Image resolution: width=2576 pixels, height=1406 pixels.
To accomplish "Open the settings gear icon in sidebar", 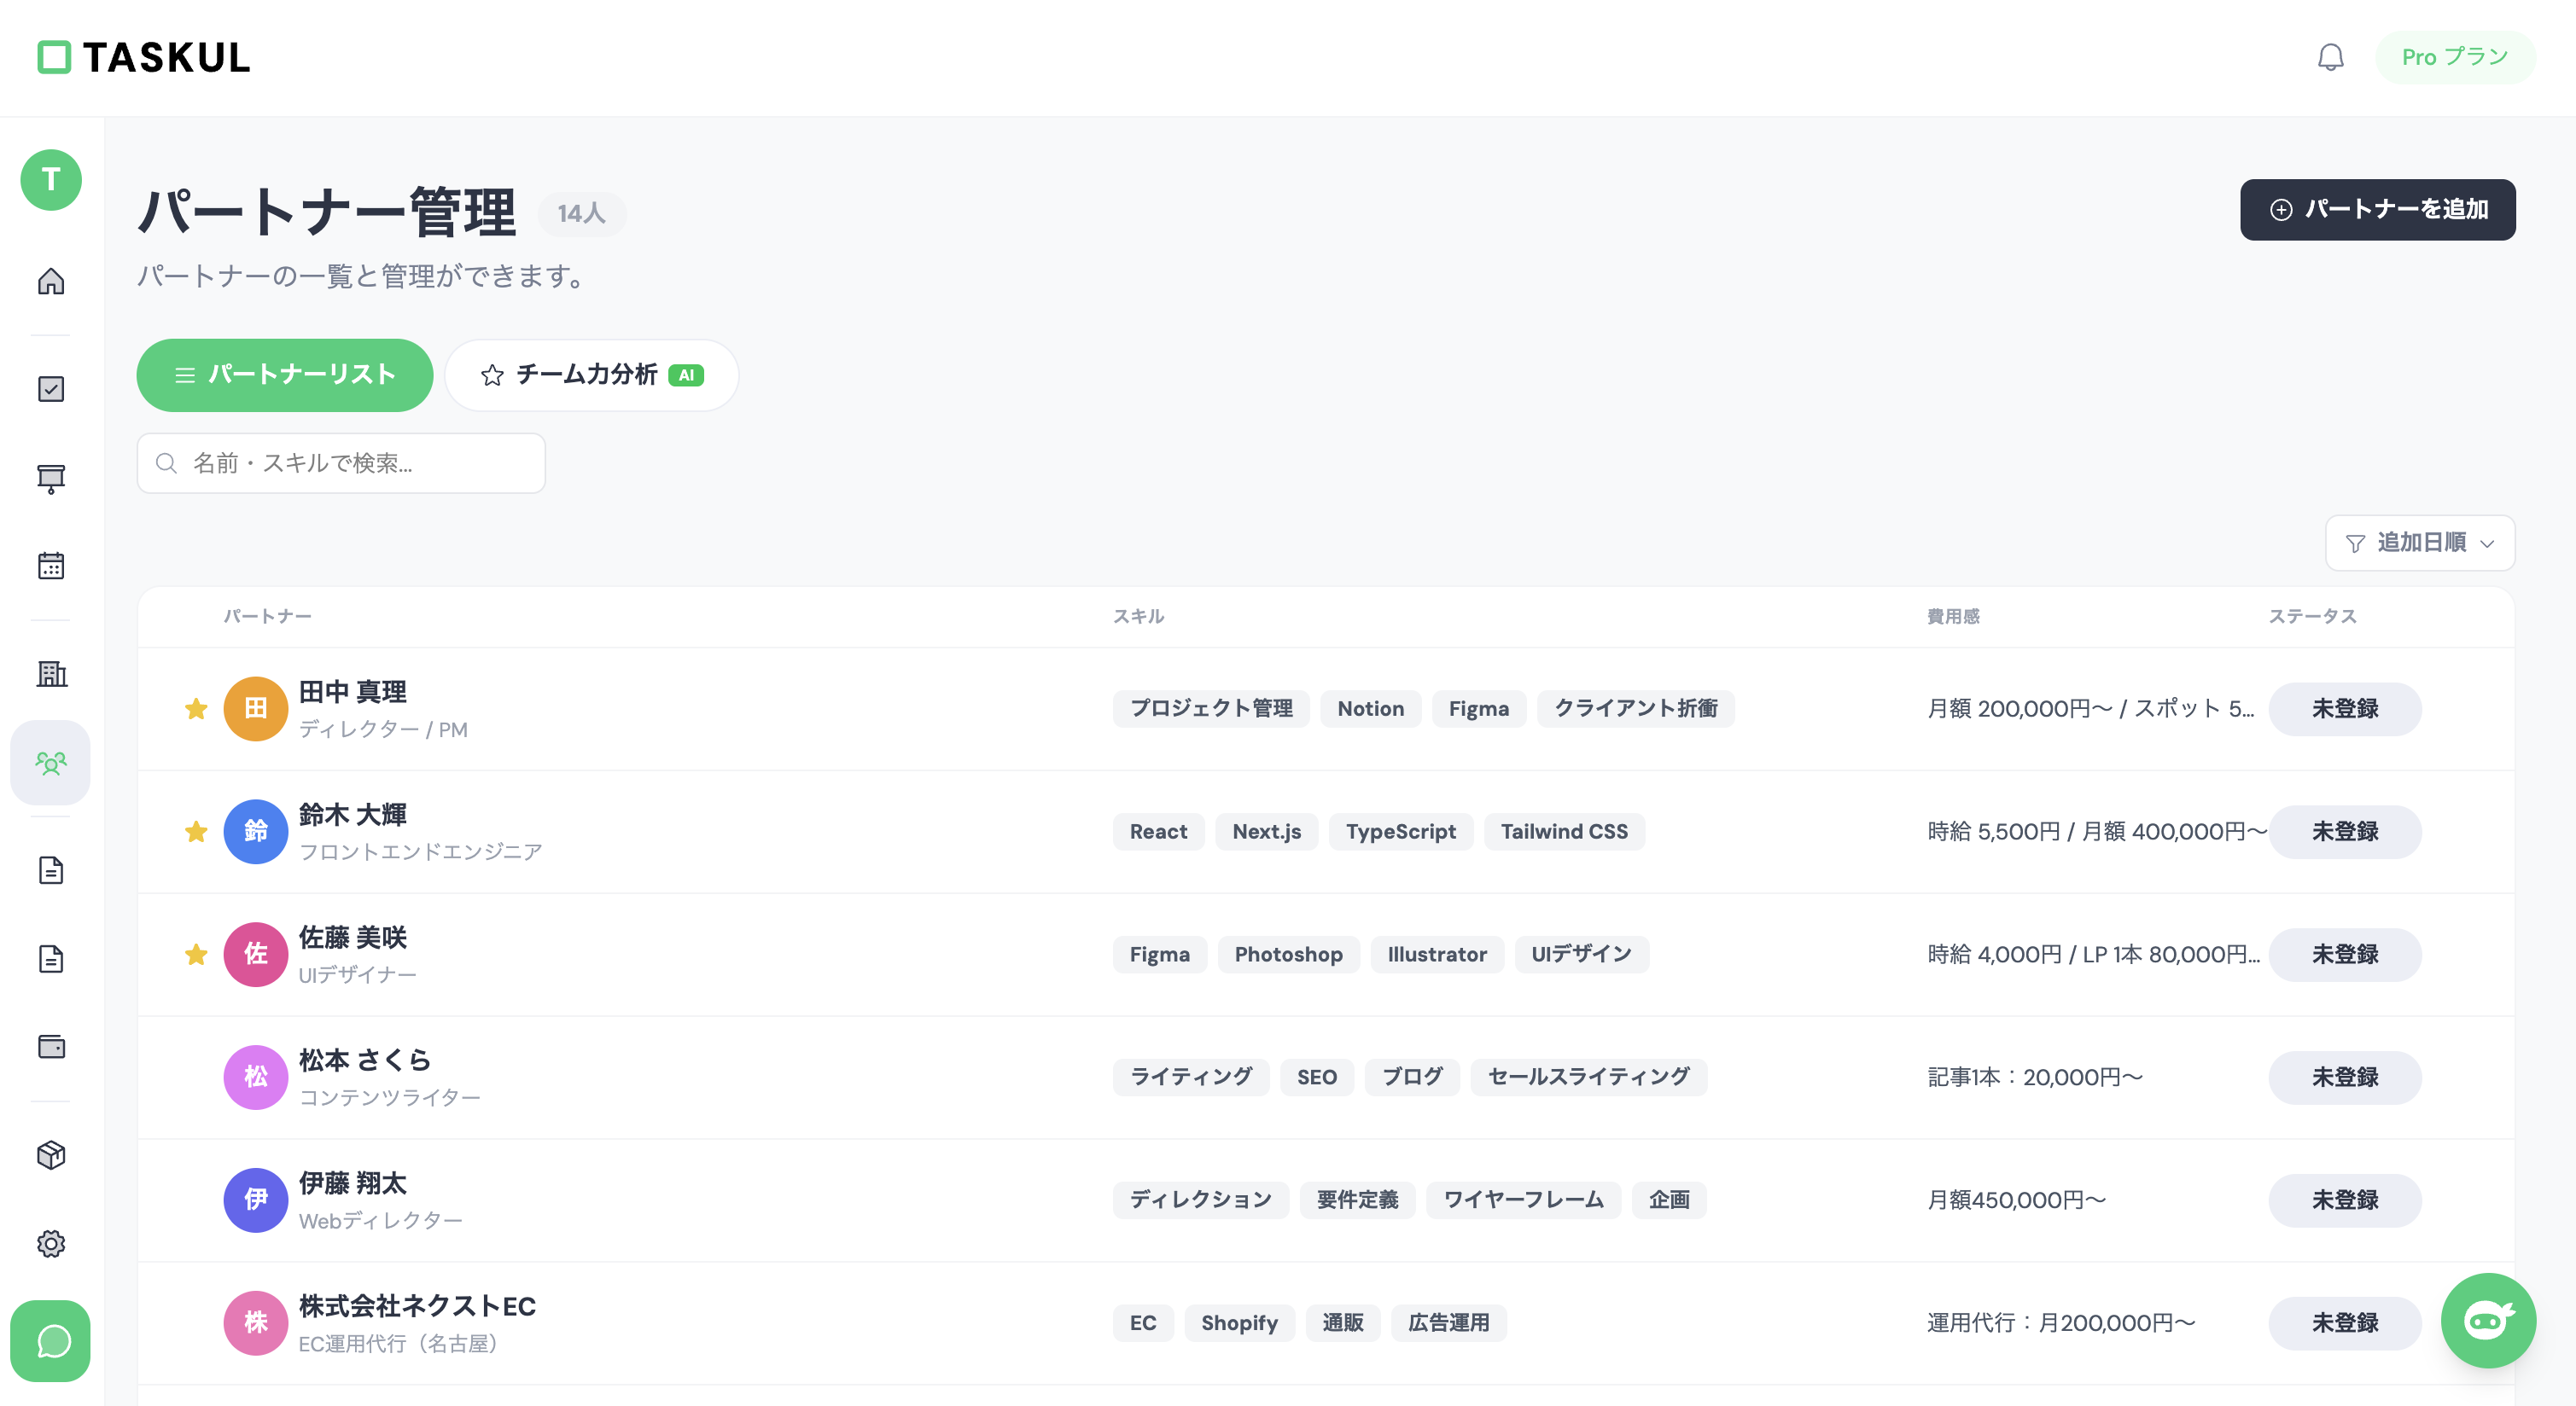I will pos(51,1243).
